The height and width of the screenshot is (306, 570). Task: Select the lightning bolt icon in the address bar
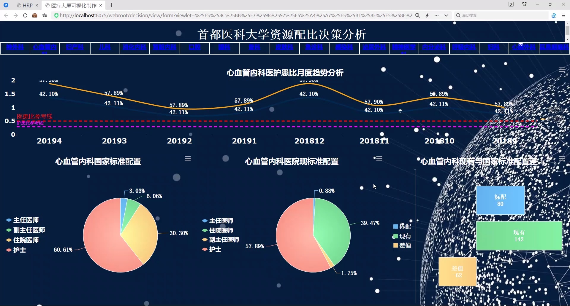tap(427, 15)
